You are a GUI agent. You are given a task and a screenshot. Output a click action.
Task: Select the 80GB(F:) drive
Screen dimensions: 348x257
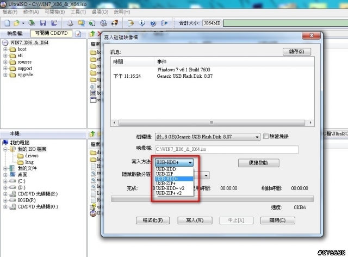tap(27, 200)
